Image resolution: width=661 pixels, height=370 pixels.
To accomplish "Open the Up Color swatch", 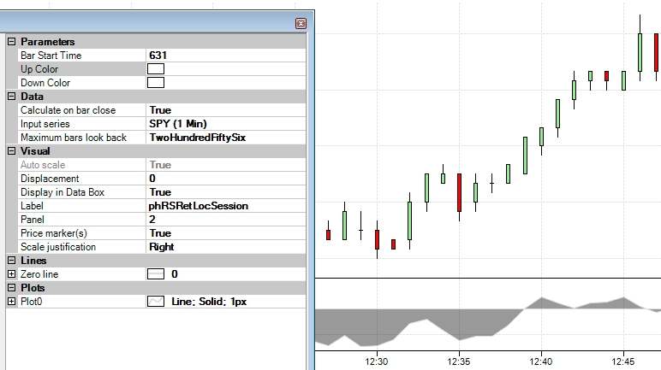I will pyautogui.click(x=156, y=69).
